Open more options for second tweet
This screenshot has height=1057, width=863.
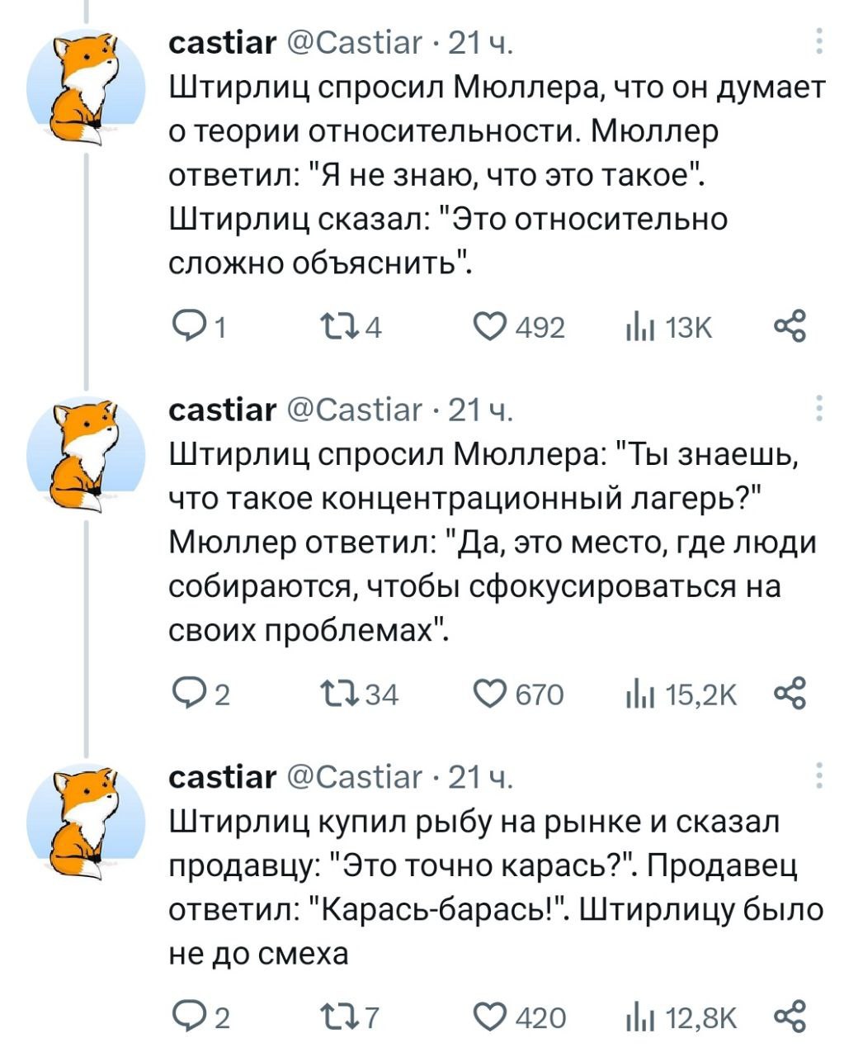(818, 408)
